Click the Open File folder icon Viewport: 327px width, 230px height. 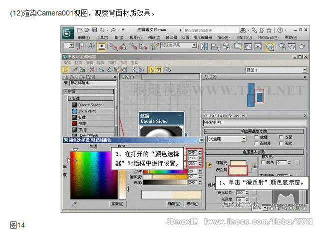click(87, 30)
